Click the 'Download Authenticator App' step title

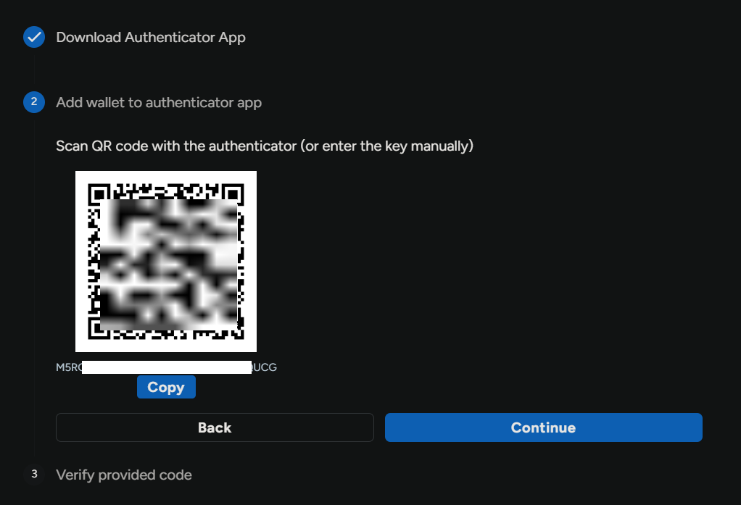click(151, 37)
